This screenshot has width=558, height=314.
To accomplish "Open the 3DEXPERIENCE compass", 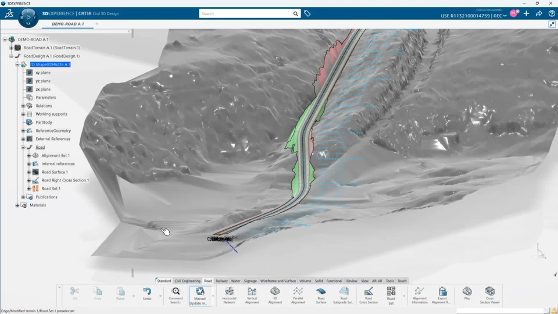I will pos(28,17).
